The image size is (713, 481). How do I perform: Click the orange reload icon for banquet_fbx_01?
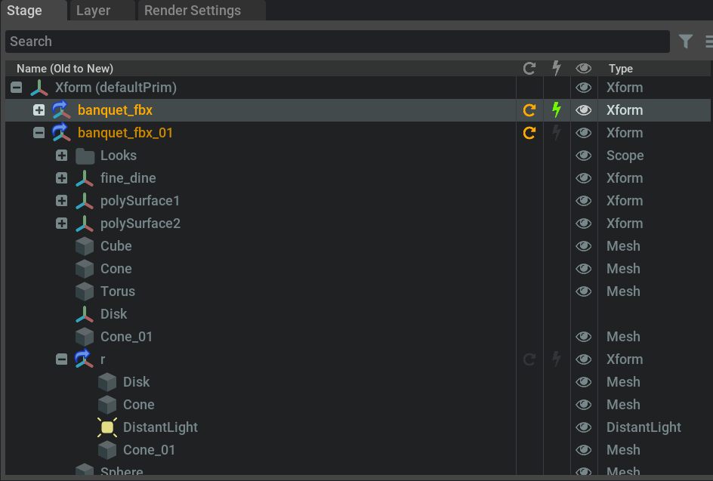[x=529, y=133]
